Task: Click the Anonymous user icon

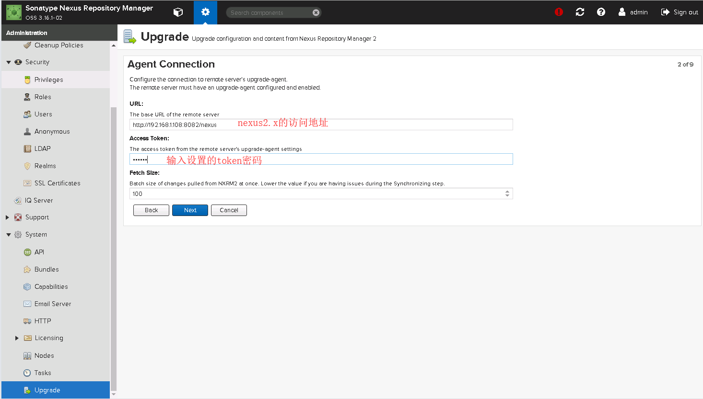Action: [27, 131]
